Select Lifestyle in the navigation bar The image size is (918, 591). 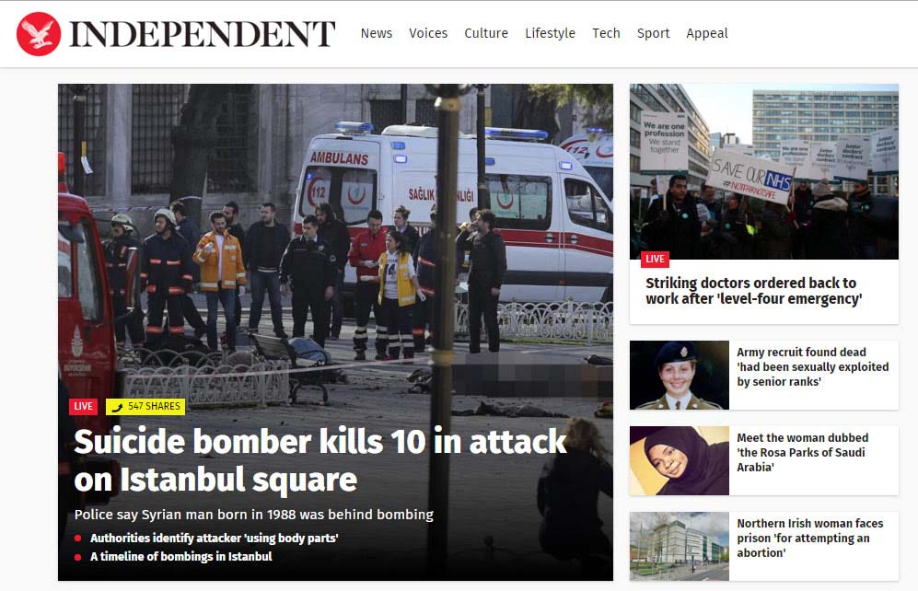pos(550,33)
